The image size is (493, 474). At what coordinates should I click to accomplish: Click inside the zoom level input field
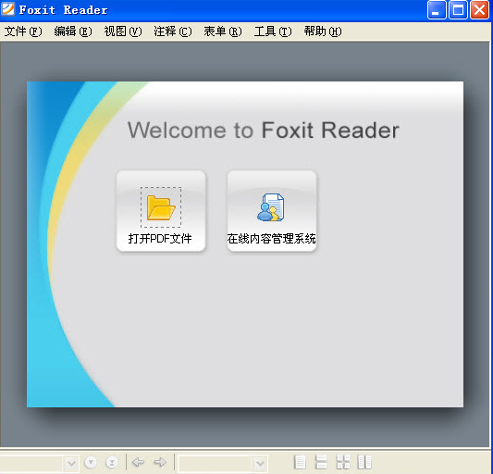tap(216, 463)
